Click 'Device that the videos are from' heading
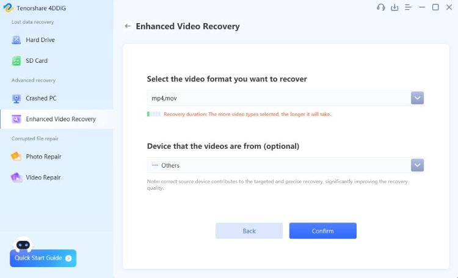 coord(223,146)
